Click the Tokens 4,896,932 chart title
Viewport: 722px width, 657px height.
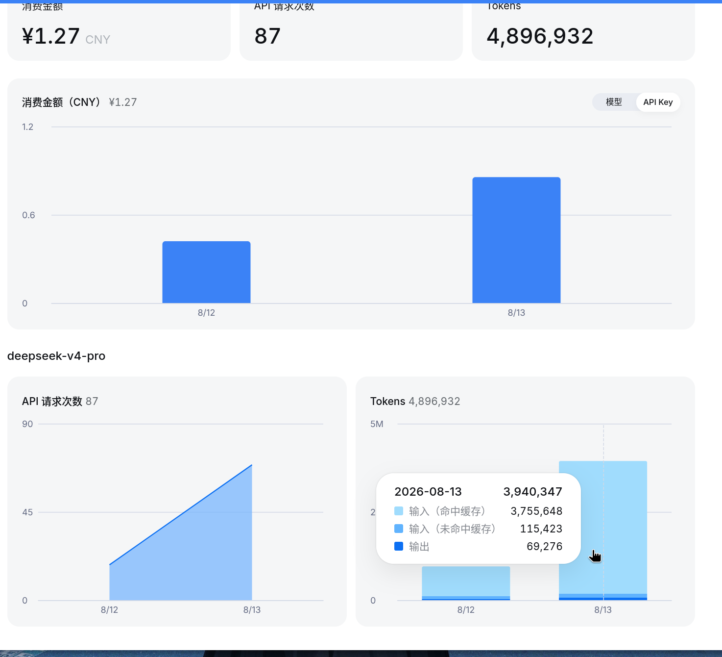[x=415, y=401]
